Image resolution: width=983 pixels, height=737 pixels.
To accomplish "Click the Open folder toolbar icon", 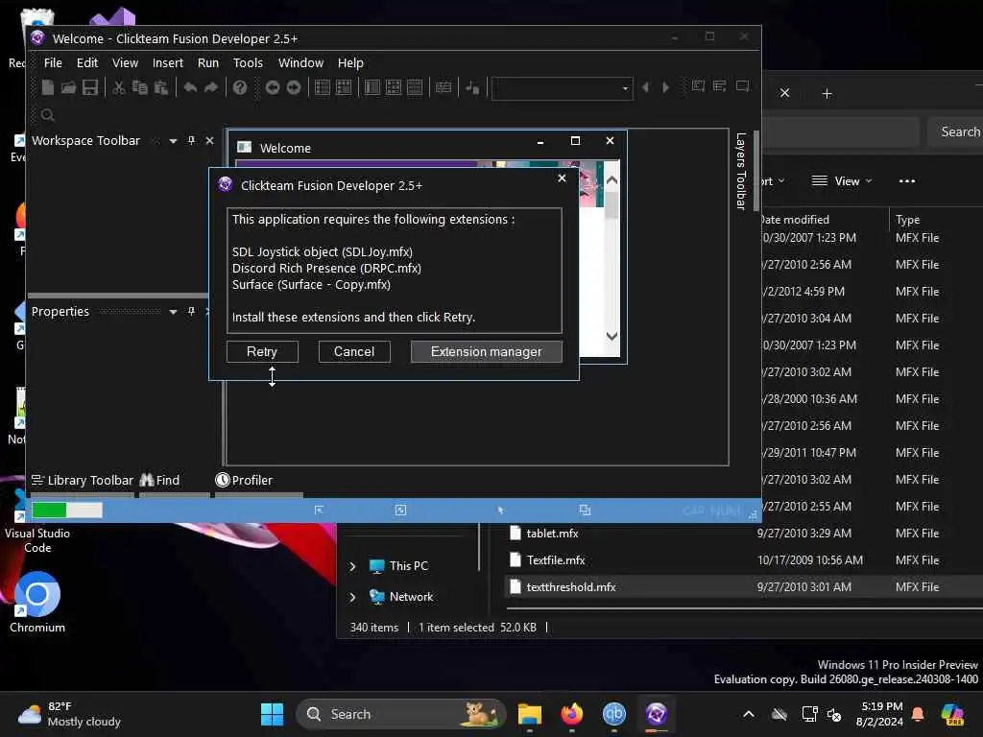I will click(x=68, y=87).
